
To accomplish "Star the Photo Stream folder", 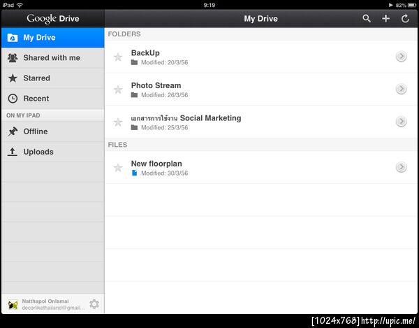I will coord(118,90).
